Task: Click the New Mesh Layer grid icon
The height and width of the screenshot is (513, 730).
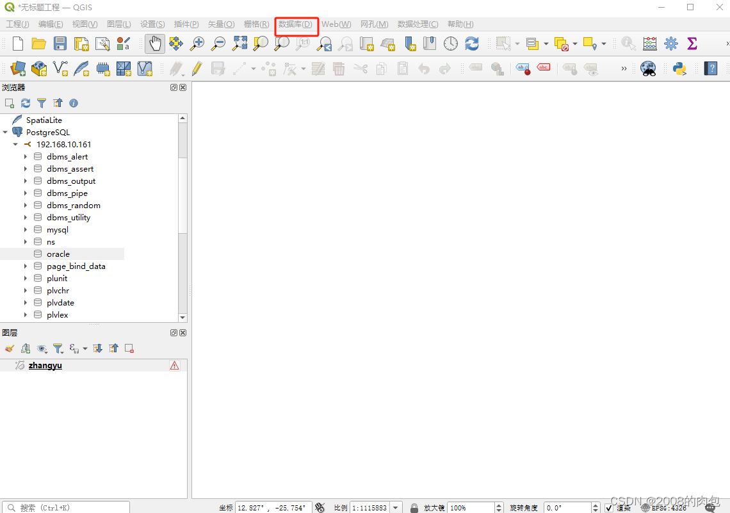Action: click(x=124, y=69)
